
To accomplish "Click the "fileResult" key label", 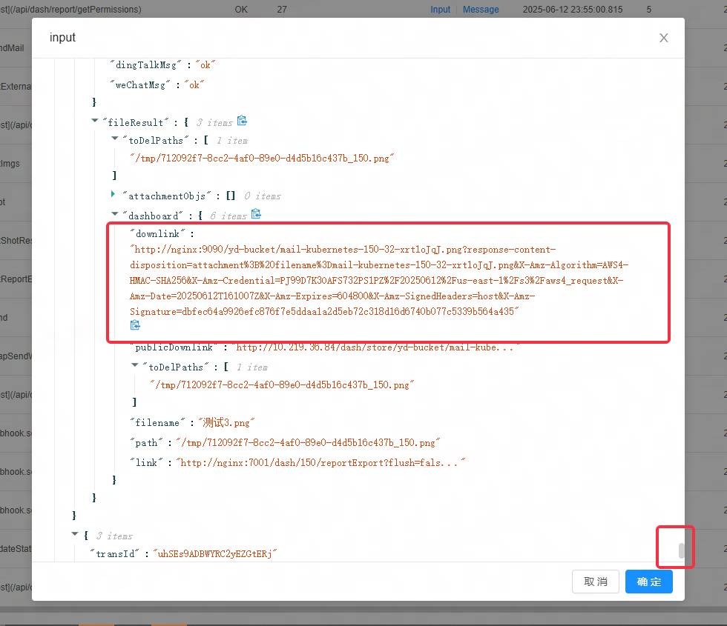I will (x=135, y=123).
